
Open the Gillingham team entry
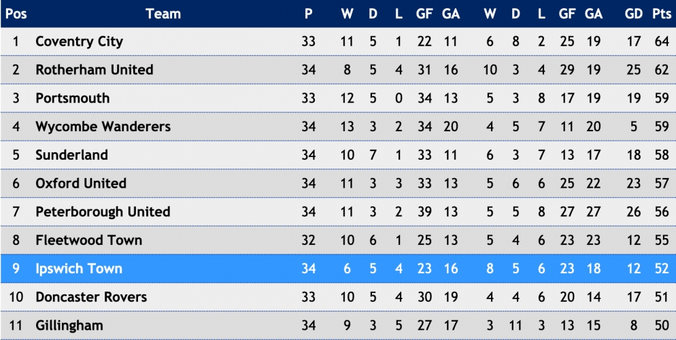(x=69, y=325)
